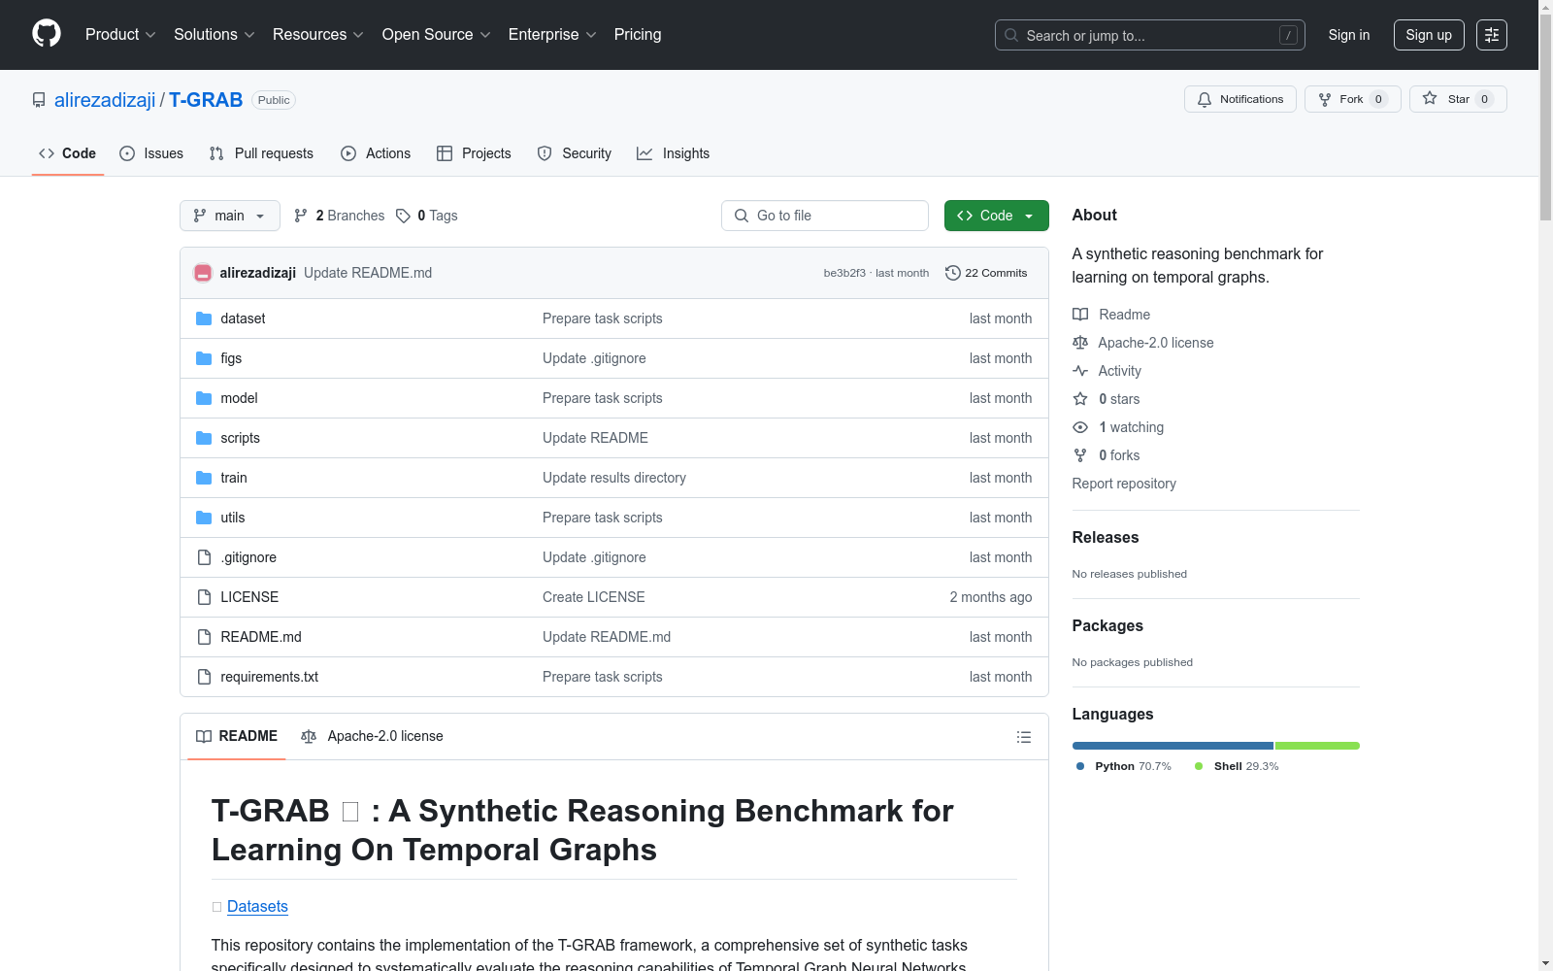Click the Go to file input

[825, 216]
